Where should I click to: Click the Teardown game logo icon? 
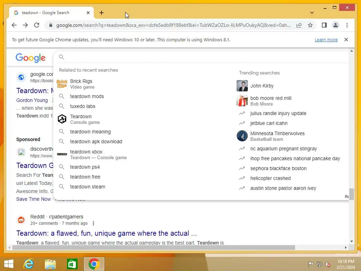pyautogui.click(x=62, y=119)
